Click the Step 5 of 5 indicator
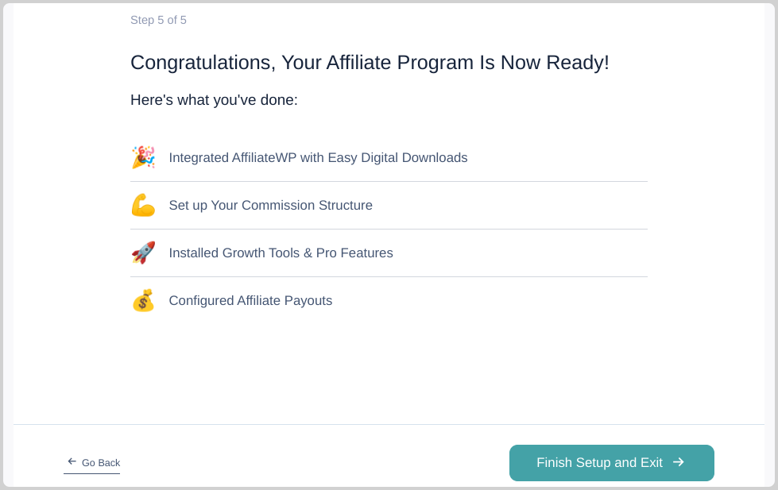This screenshot has width=778, height=490. [x=158, y=20]
